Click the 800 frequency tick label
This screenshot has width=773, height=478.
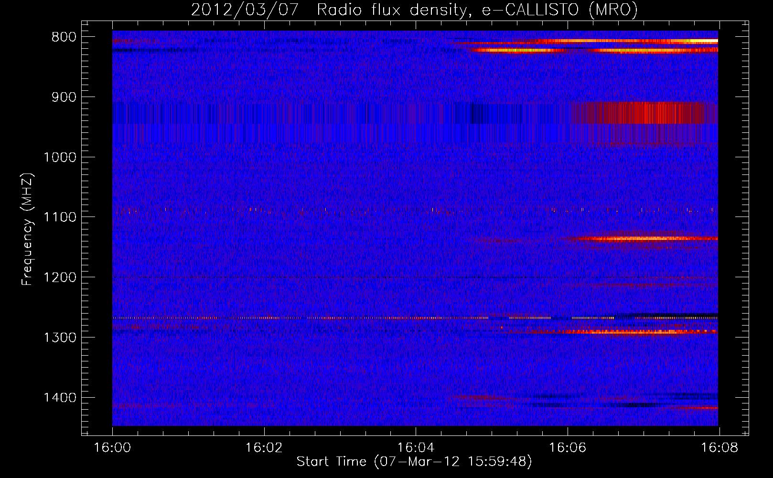[64, 37]
